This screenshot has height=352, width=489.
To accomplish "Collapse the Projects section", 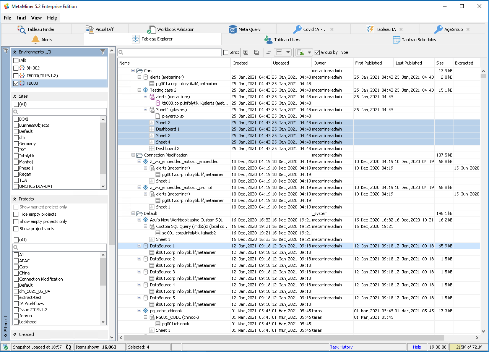I will (15, 199).
